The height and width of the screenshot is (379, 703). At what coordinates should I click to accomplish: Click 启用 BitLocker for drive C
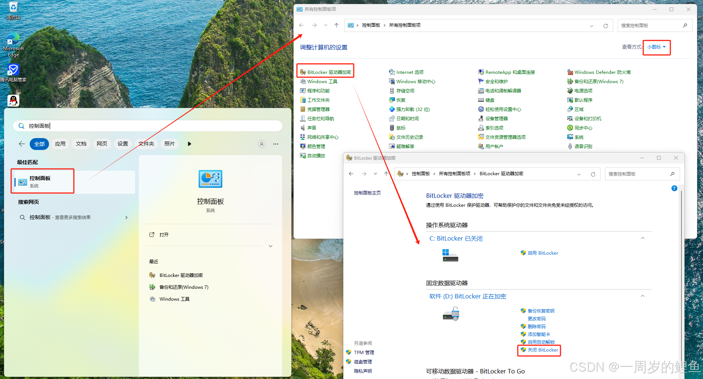pyautogui.click(x=539, y=253)
